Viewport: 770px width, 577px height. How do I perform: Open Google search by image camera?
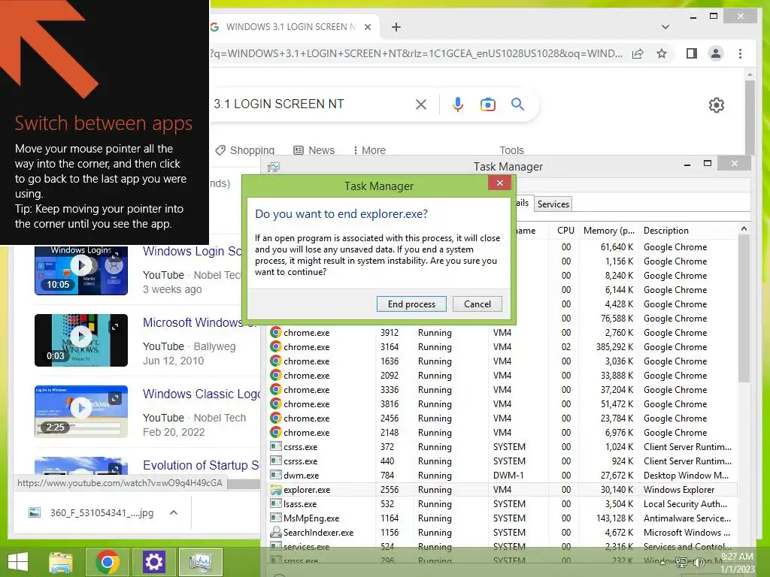click(x=487, y=104)
